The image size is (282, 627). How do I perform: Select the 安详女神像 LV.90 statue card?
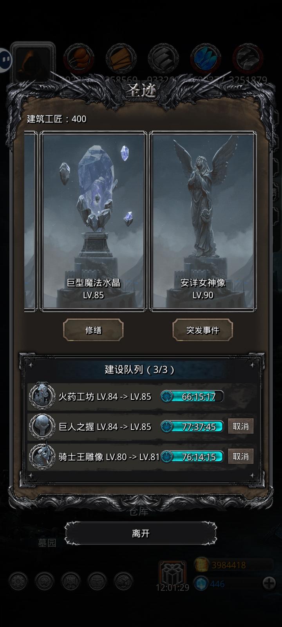click(x=202, y=221)
